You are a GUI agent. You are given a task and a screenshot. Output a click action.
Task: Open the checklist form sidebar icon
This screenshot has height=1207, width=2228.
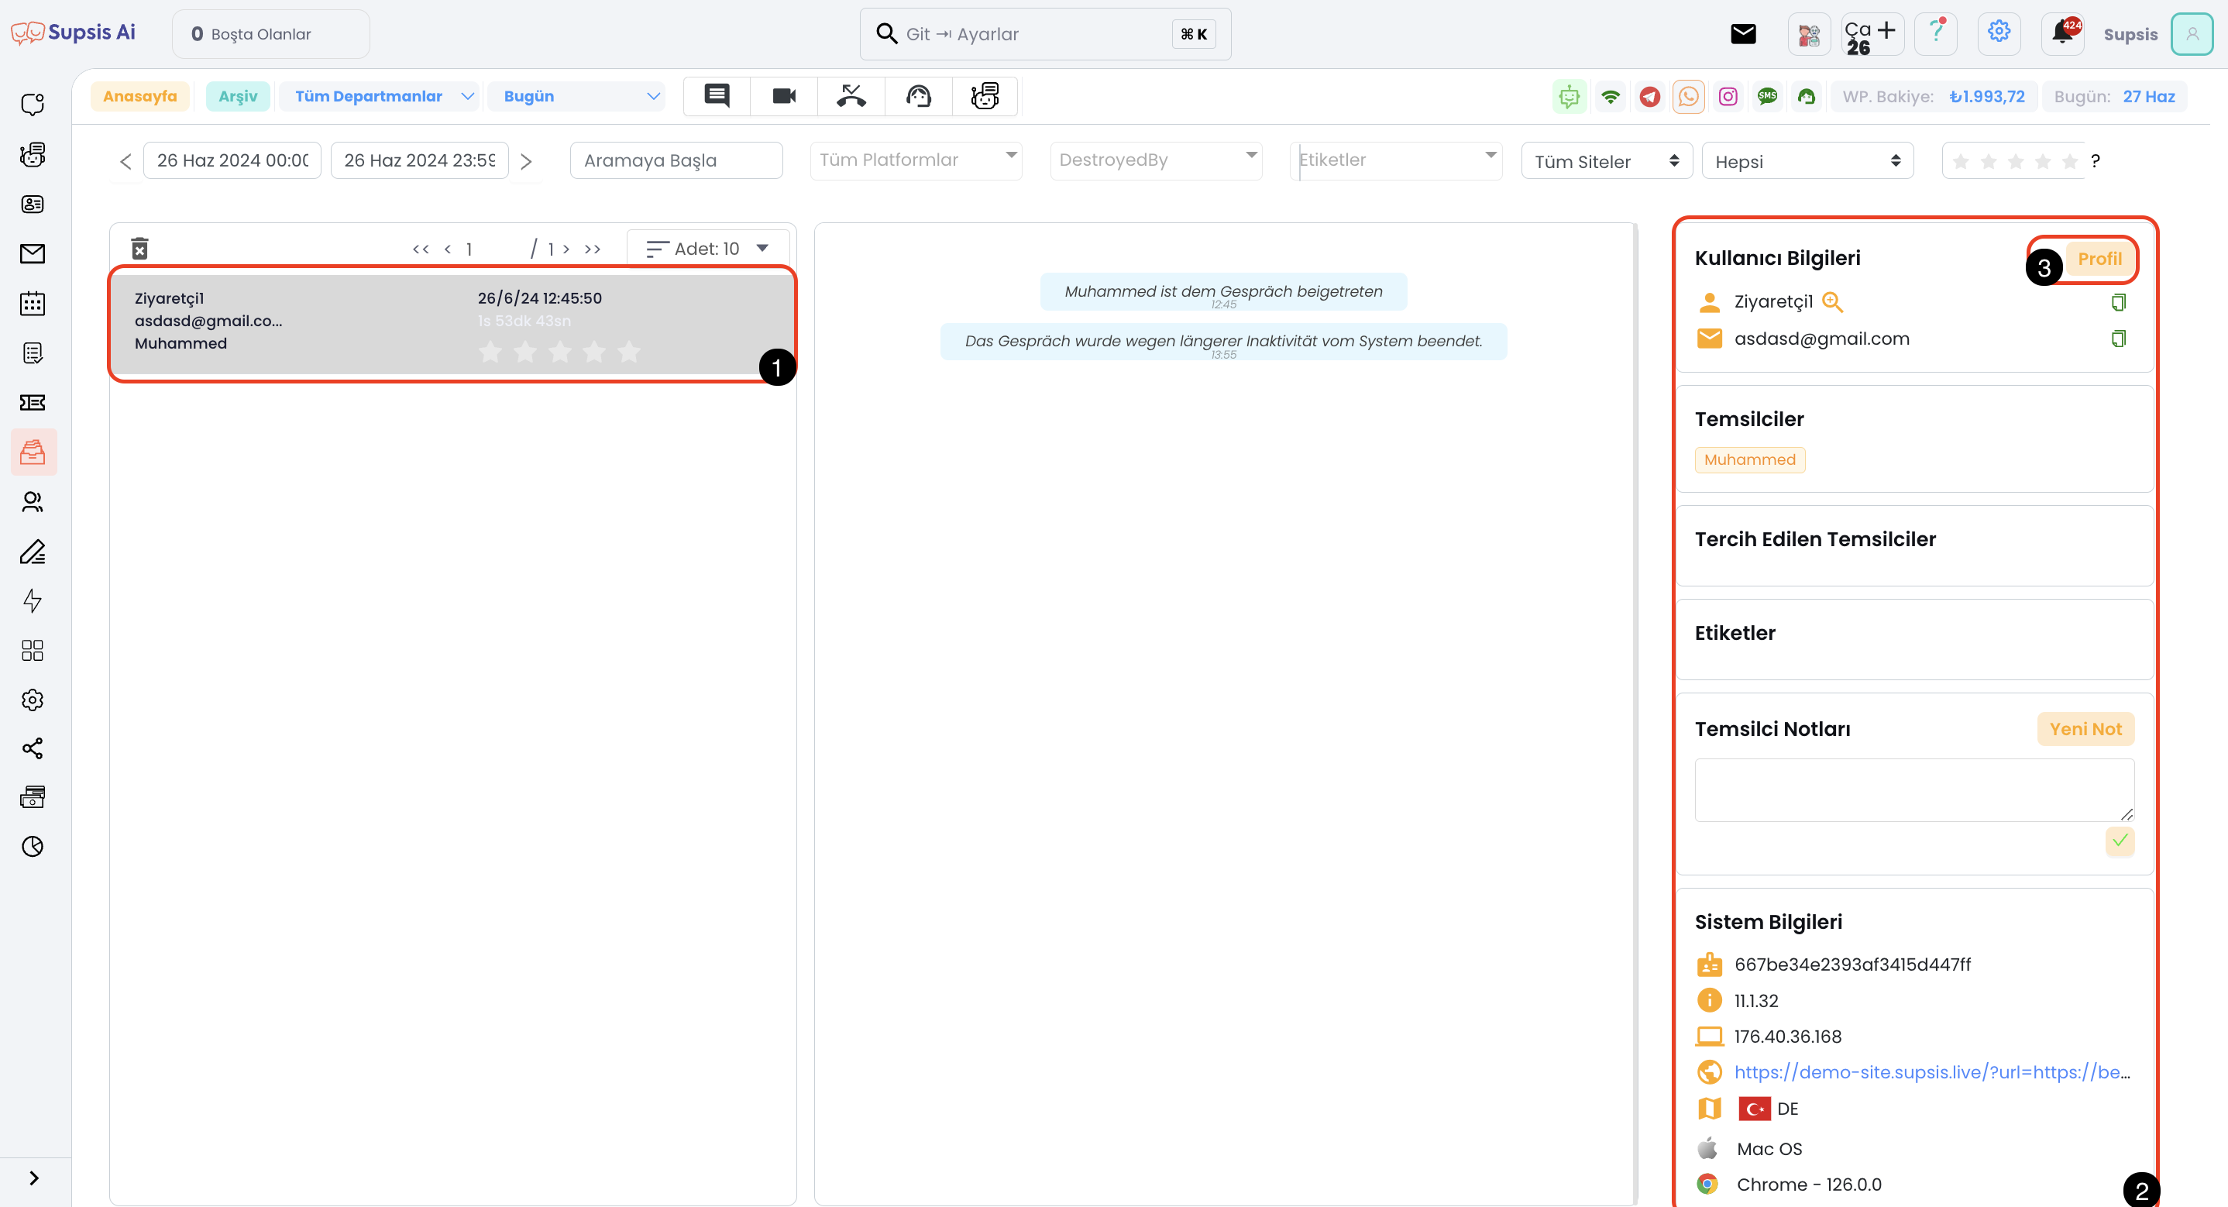tap(33, 353)
